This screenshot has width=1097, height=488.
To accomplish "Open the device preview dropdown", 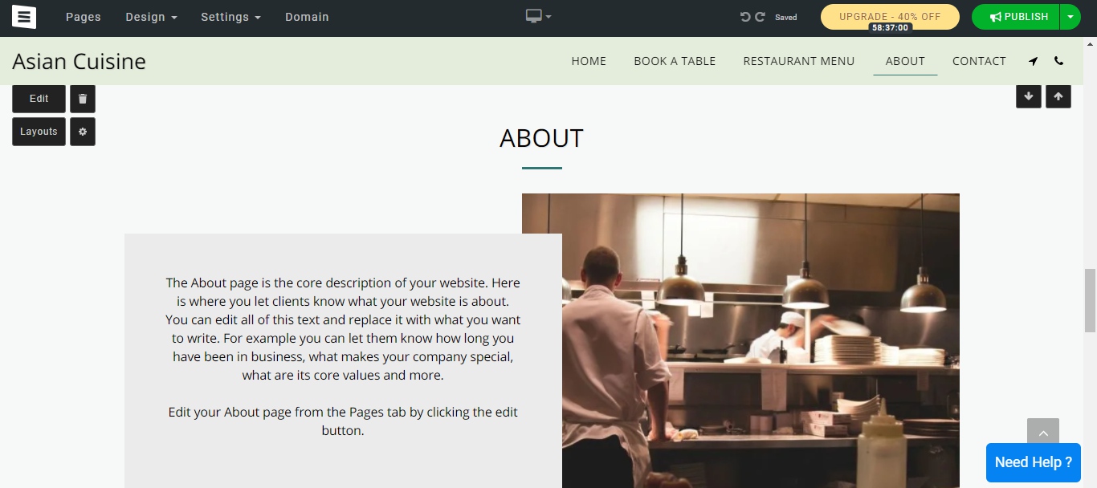I will tap(539, 16).
